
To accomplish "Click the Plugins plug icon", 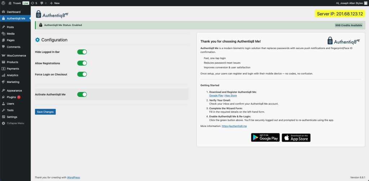I will coord(3,97).
